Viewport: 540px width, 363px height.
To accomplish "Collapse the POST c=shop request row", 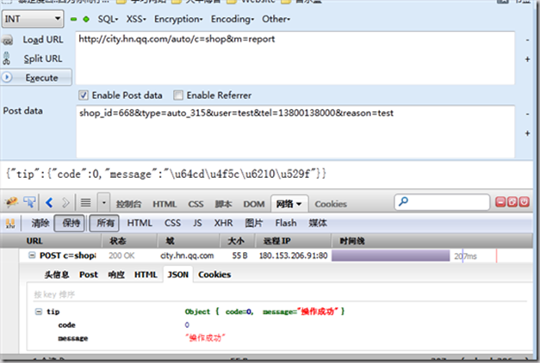I will [32, 255].
